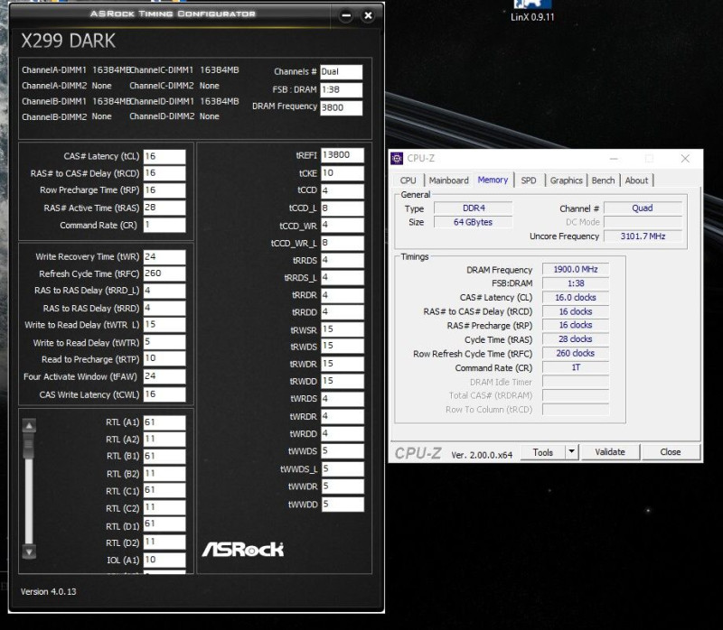Click the DDR4 Type value
This screenshot has height=630, width=723.
tap(473, 208)
